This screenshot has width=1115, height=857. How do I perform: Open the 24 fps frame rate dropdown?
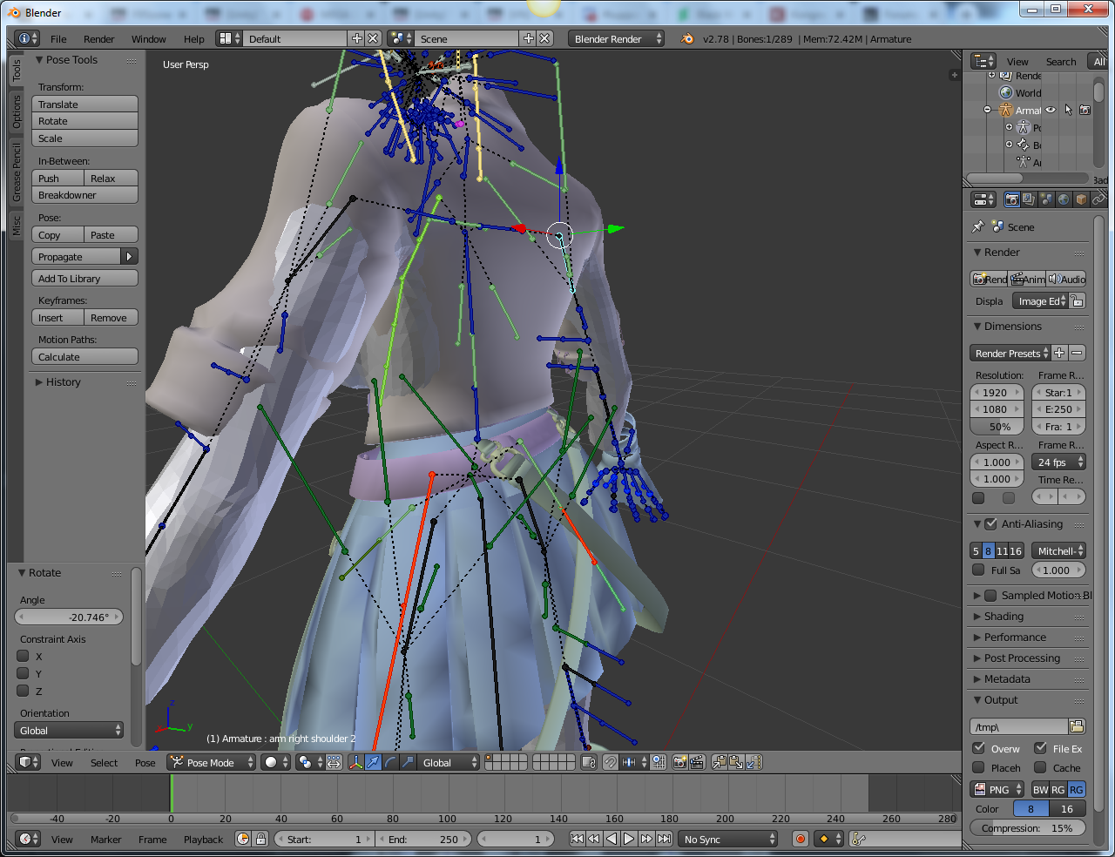coord(1058,462)
